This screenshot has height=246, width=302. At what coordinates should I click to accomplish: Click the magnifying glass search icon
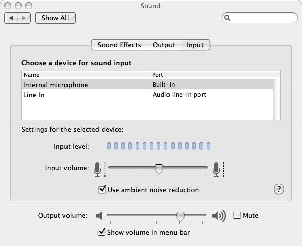click(227, 18)
